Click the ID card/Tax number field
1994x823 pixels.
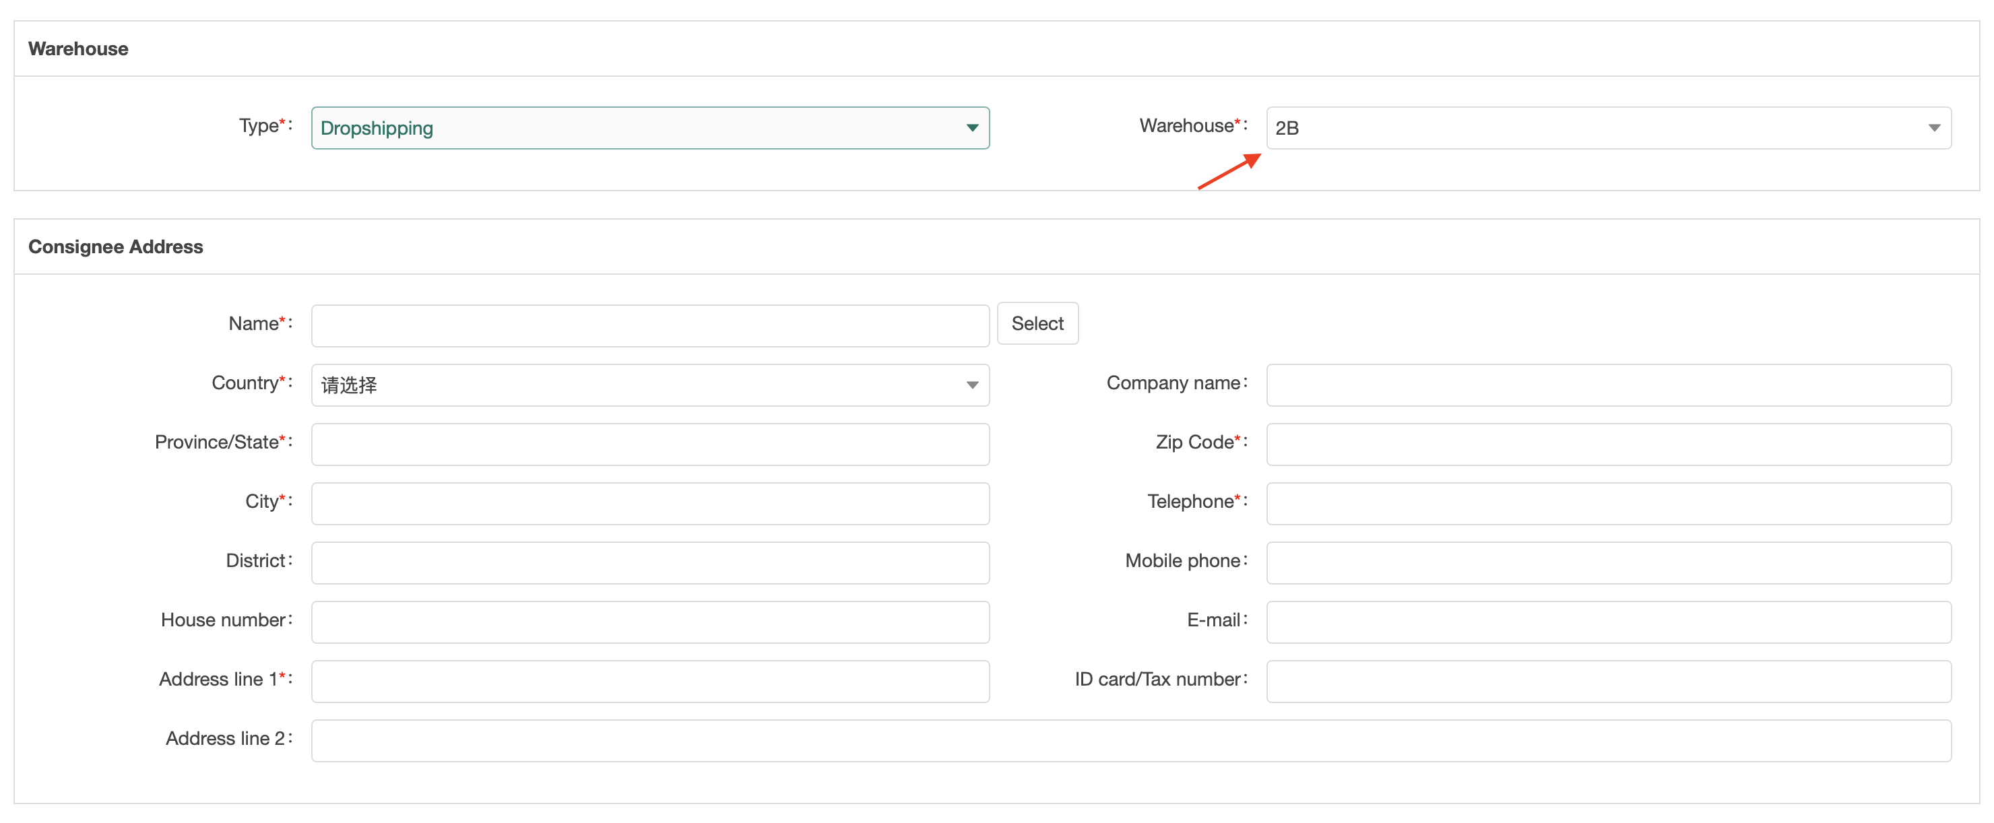pos(1609,682)
